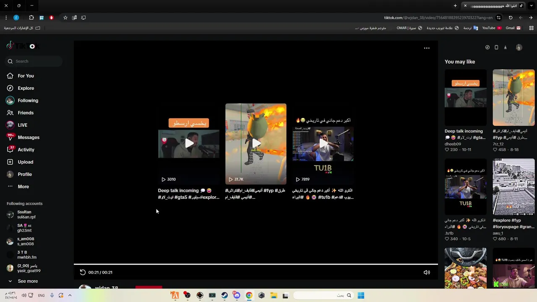Play the Deep talk incoming suggested video
The width and height of the screenshot is (537, 302).
pyautogui.click(x=189, y=143)
